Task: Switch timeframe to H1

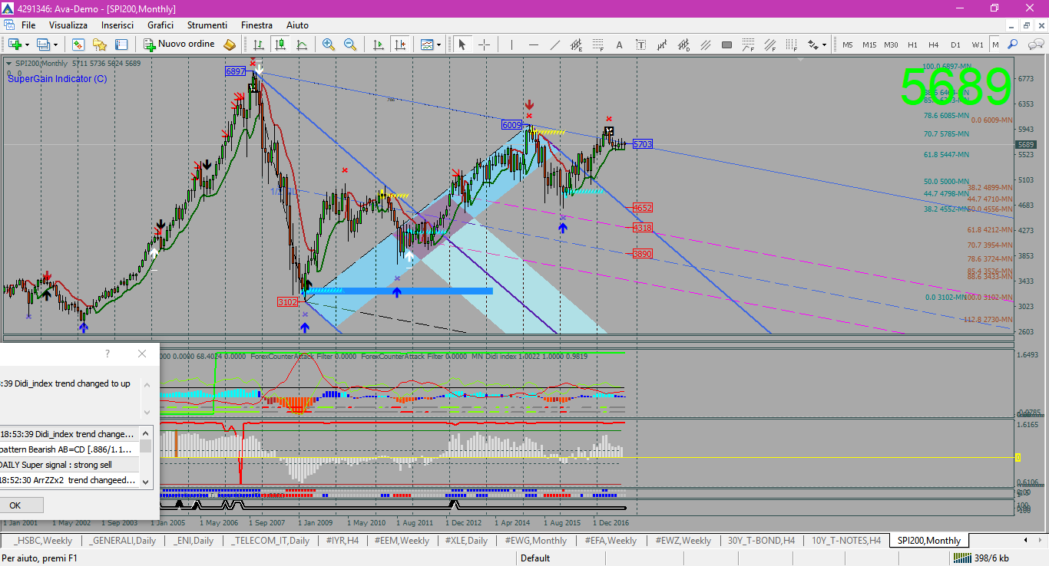Action: (912, 44)
